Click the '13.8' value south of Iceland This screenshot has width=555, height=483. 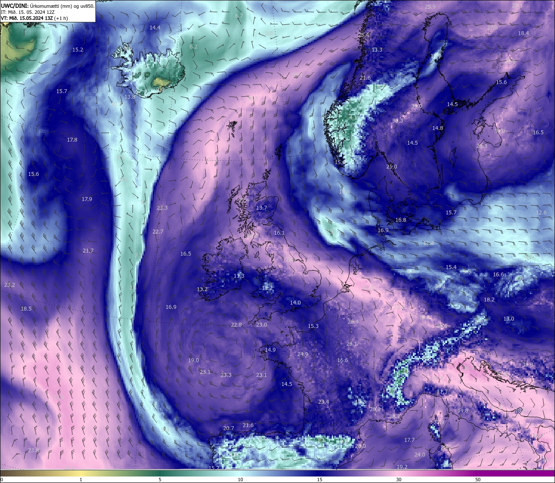point(130,97)
